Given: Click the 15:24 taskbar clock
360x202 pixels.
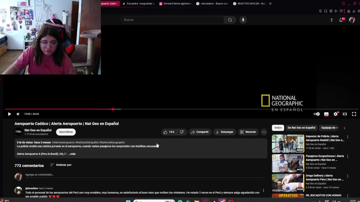Looking at the screenshot, I should [x=353, y=201].
